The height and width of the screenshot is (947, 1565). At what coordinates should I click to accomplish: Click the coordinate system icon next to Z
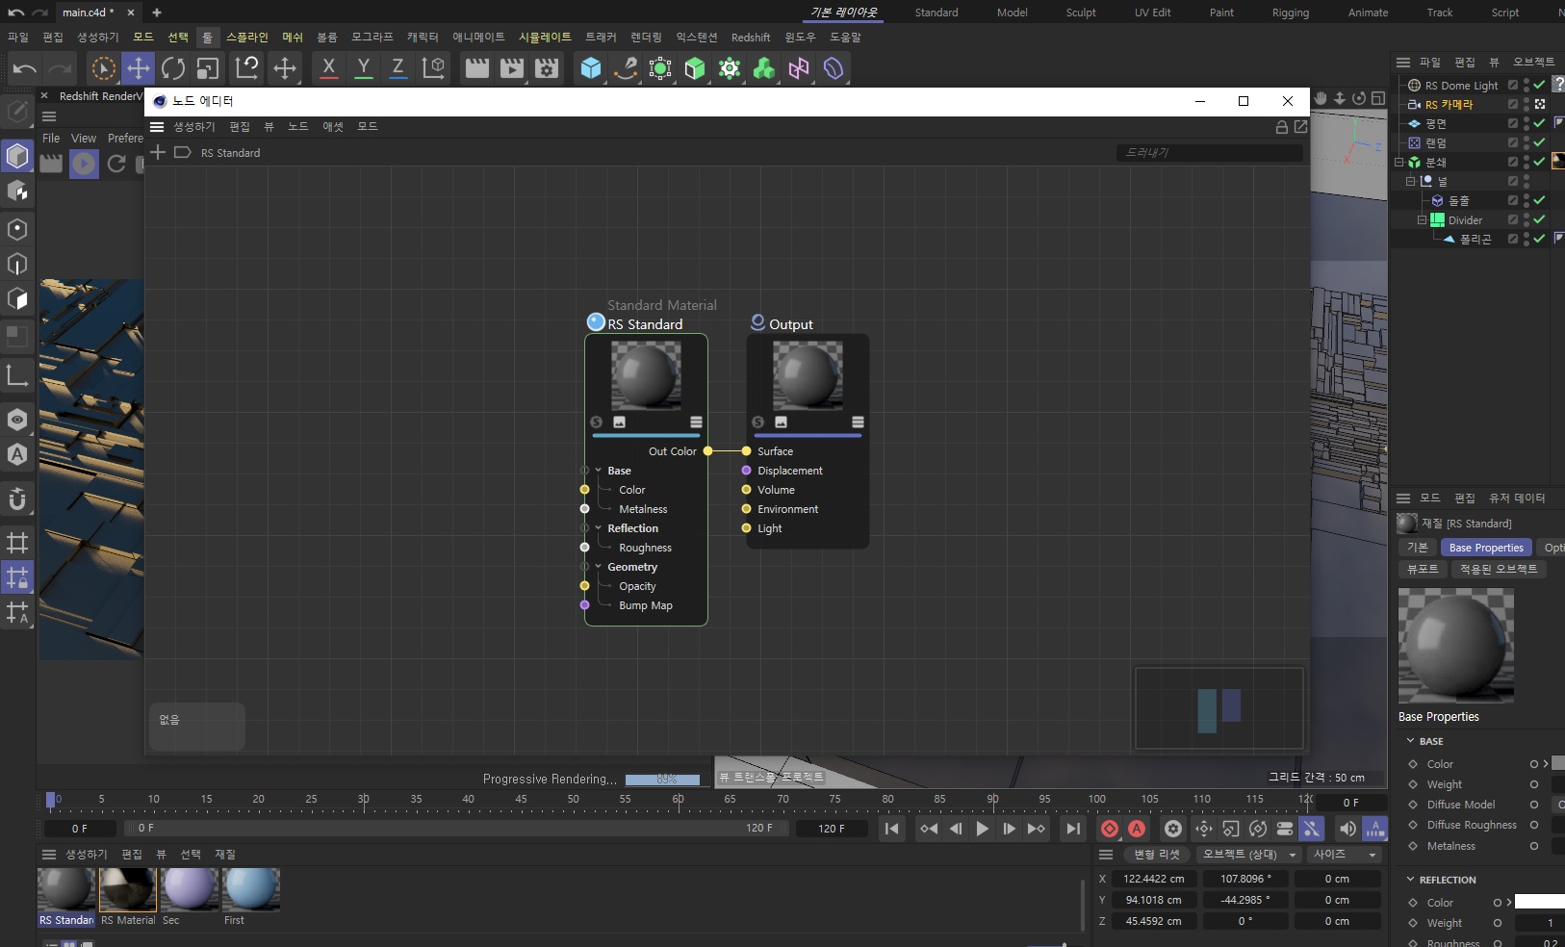click(433, 68)
